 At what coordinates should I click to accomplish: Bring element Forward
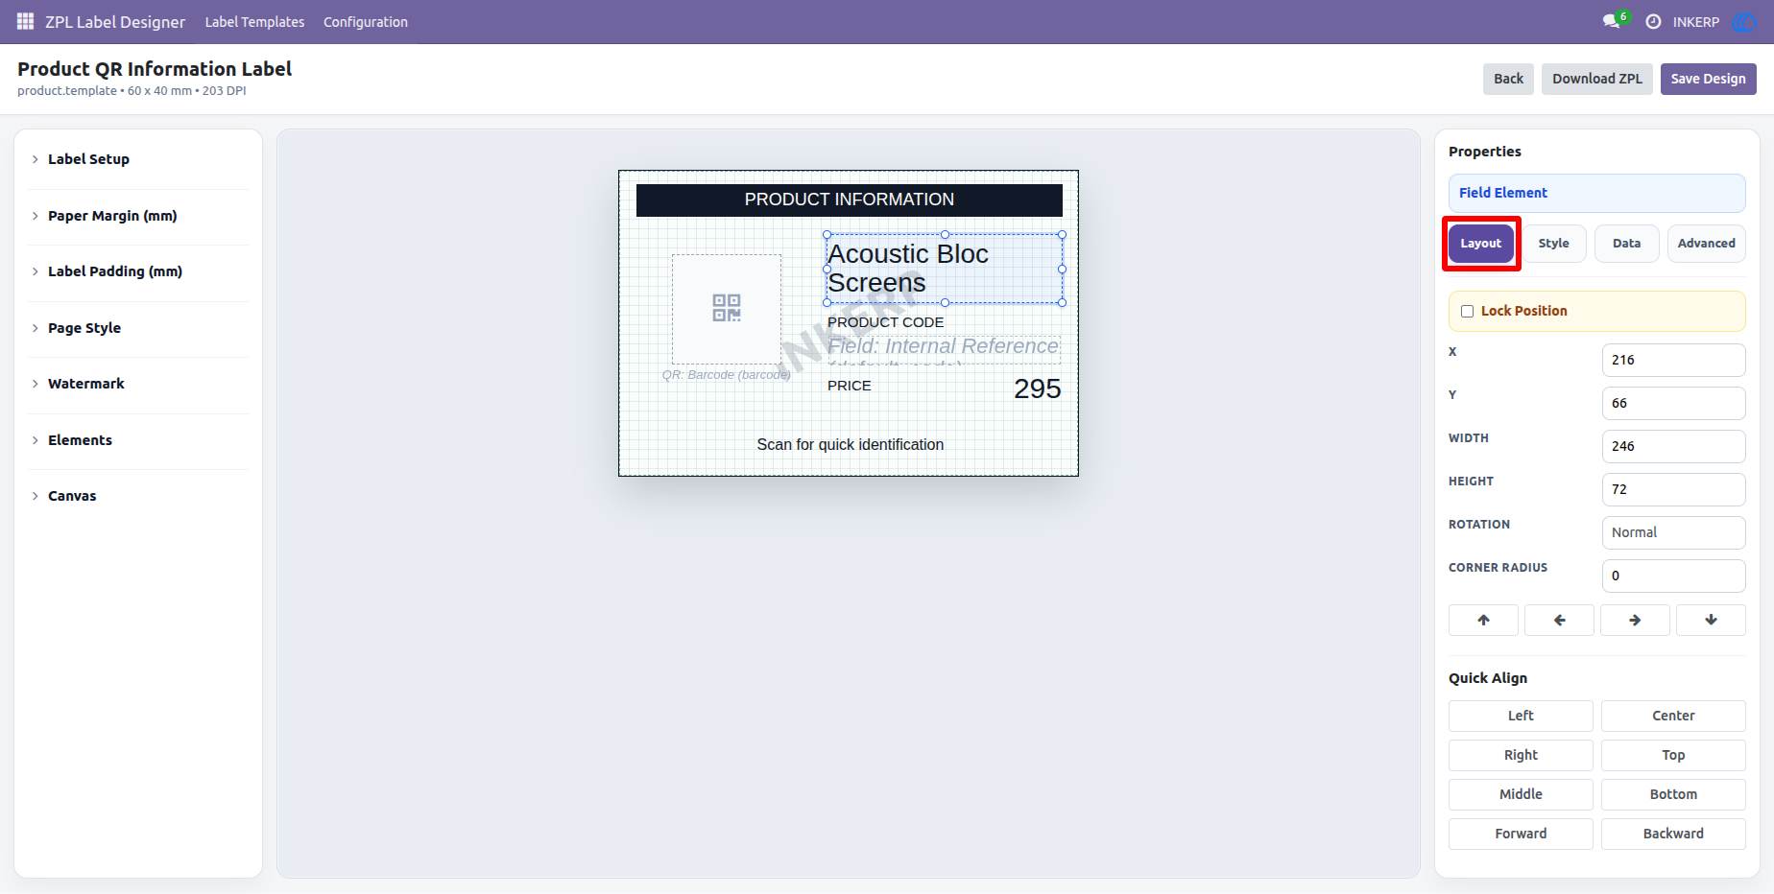[x=1521, y=834]
